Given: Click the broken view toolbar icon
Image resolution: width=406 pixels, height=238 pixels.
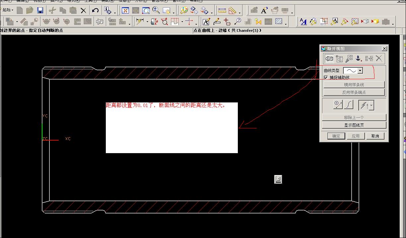Looking at the screenshot, I should [100, 22].
